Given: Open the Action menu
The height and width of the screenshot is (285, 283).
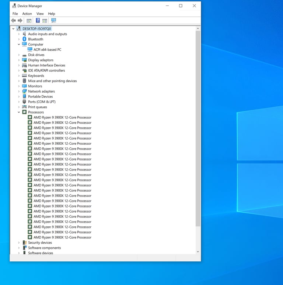Looking at the screenshot, I should [x=27, y=14].
